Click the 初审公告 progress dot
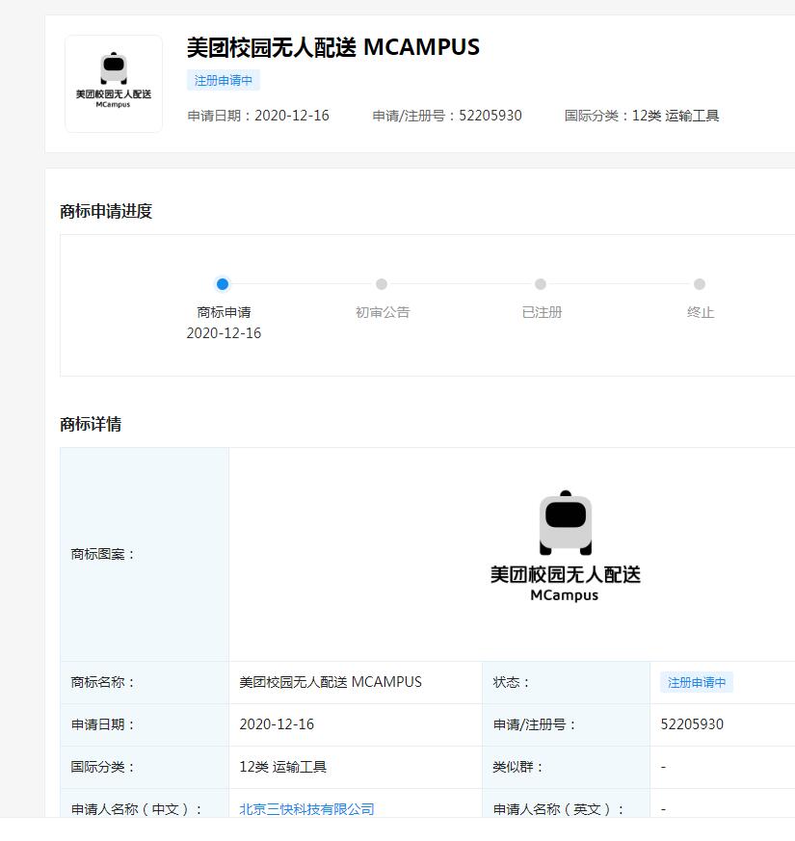The width and height of the screenshot is (795, 841). 382,284
